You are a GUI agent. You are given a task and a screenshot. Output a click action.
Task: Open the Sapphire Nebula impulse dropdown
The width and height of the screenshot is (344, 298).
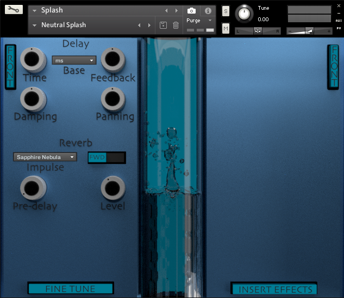coord(45,157)
